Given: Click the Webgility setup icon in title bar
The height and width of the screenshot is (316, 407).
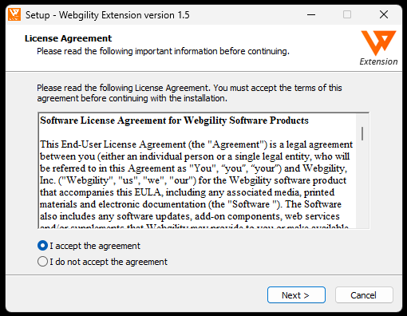Looking at the screenshot, I should coord(14,14).
